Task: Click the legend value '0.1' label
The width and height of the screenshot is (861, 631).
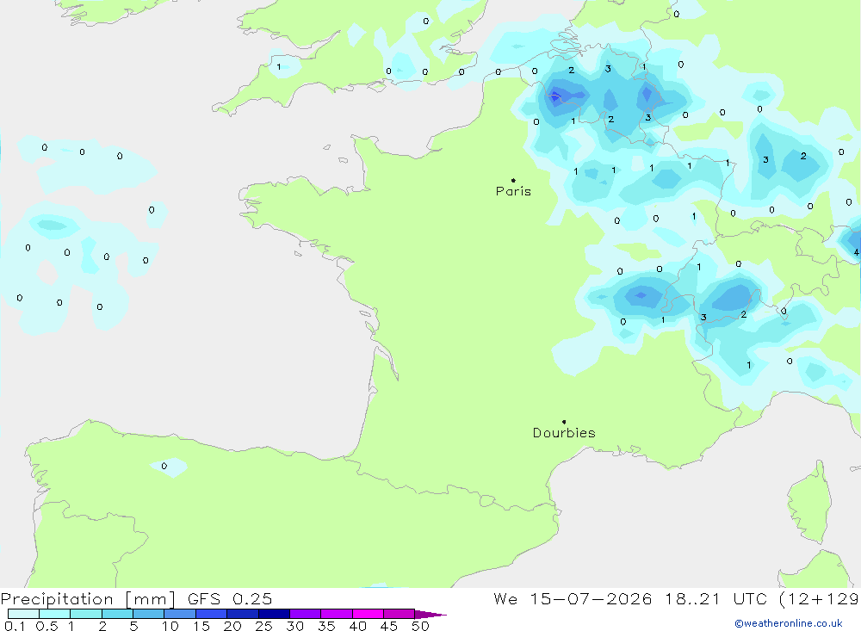Action: click(x=15, y=626)
